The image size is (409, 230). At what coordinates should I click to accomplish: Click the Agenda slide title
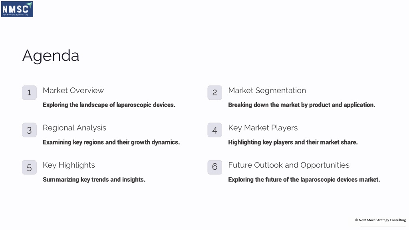click(x=51, y=56)
